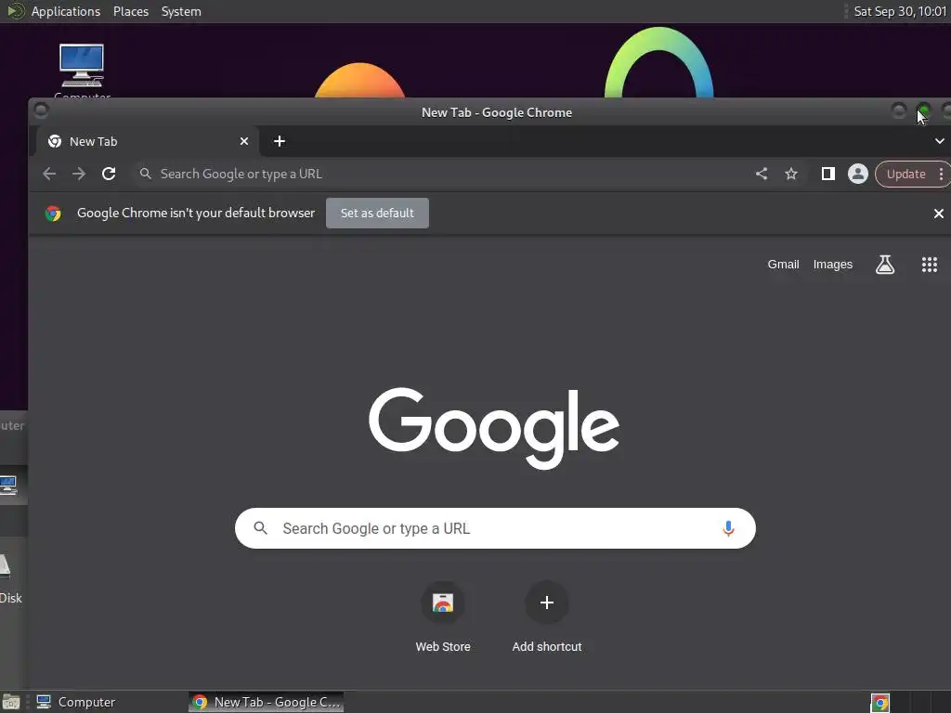Open a new tab with the plus

point(279,141)
